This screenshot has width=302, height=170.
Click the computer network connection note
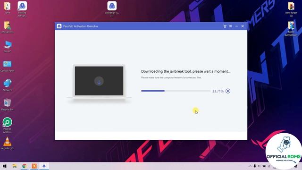[171, 77]
